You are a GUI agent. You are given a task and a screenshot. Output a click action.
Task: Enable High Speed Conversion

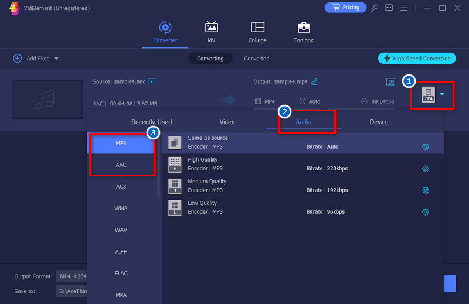pos(417,59)
